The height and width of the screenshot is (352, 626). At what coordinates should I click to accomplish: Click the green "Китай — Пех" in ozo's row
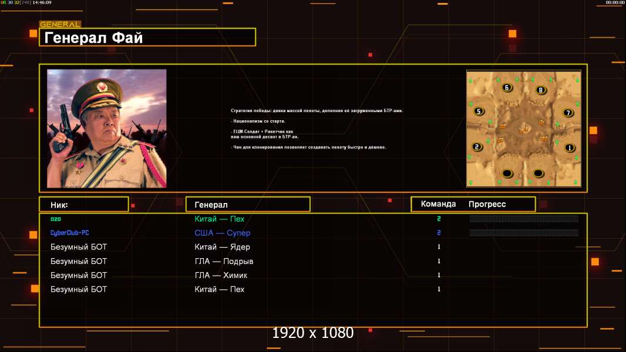(x=219, y=219)
